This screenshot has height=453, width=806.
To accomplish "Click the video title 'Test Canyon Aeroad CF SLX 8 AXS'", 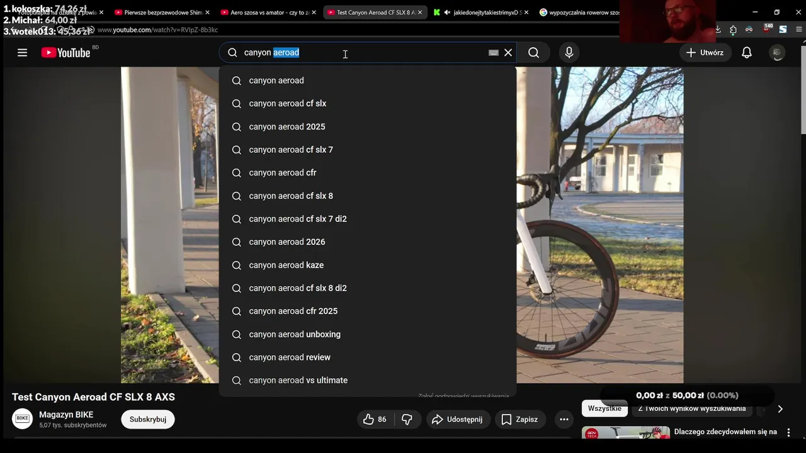I will [93, 397].
